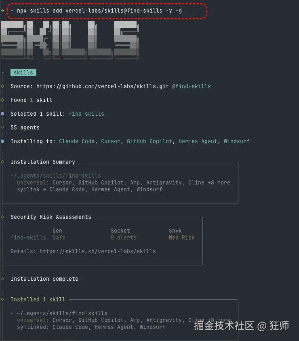The width and height of the screenshot is (299, 341).
Task: Click 'Windsurf' in the Installing to line
Action: (237, 141)
